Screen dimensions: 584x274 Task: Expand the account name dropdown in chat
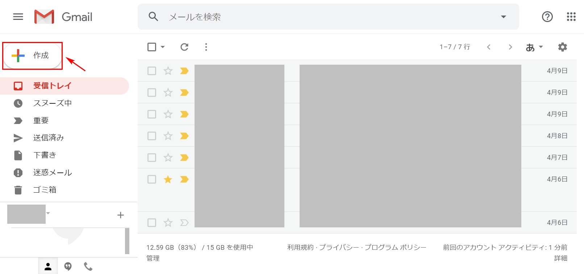[x=48, y=213]
